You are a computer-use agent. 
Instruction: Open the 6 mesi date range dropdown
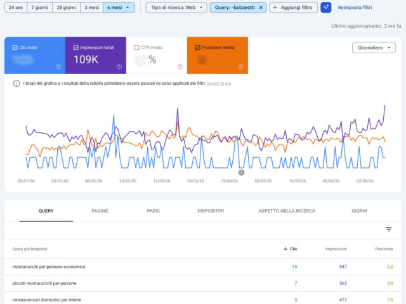[119, 8]
